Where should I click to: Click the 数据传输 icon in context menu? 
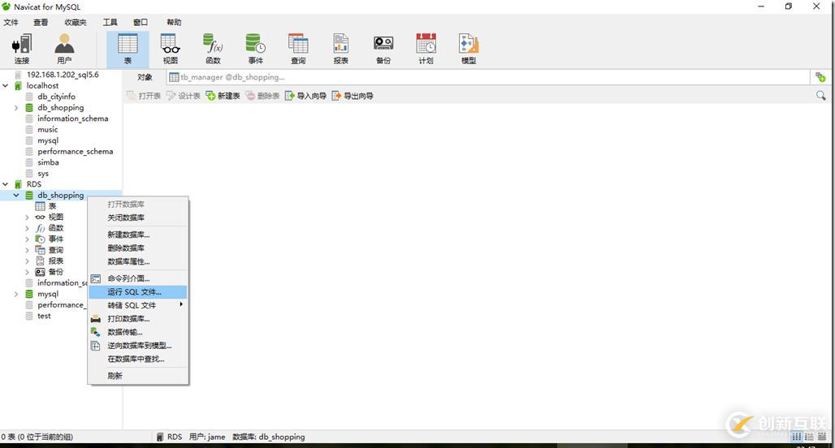coord(96,332)
